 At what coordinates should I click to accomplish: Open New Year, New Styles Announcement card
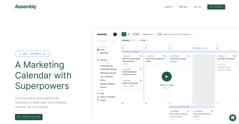coord(132,60)
